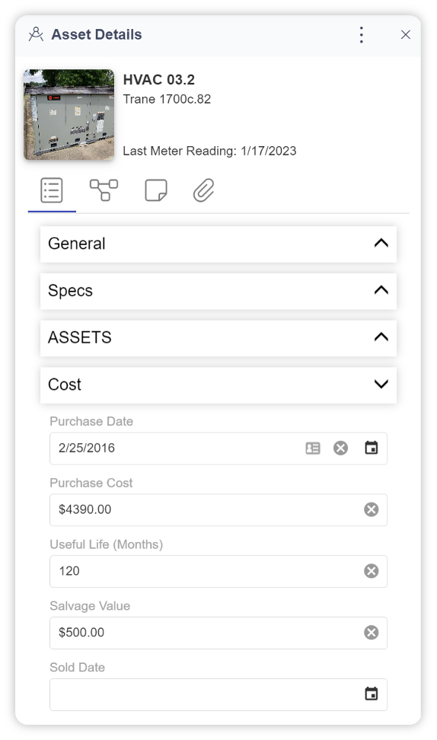The image size is (437, 740).
Task: Clear the Salvage Value field
Action: click(x=372, y=633)
